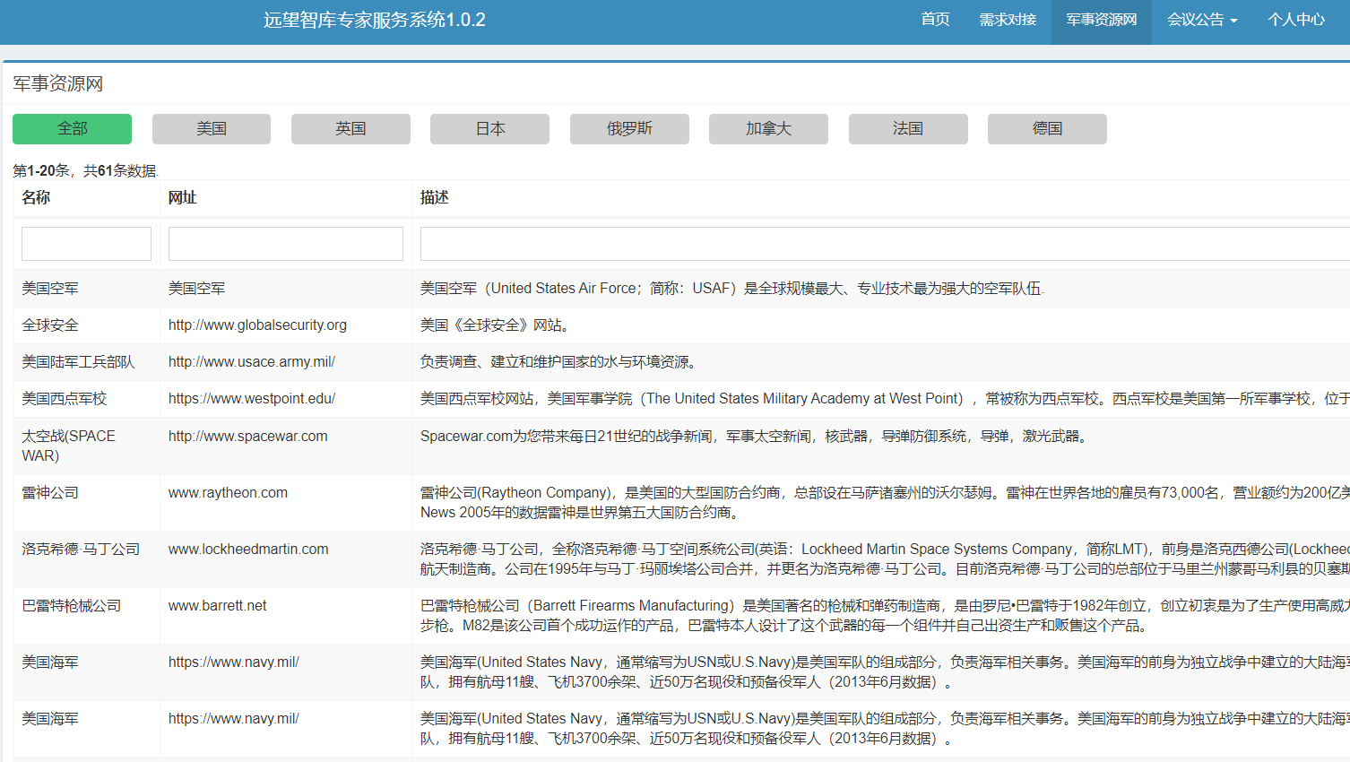
Task: Focus the 描述 column filter input
Action: (885, 244)
